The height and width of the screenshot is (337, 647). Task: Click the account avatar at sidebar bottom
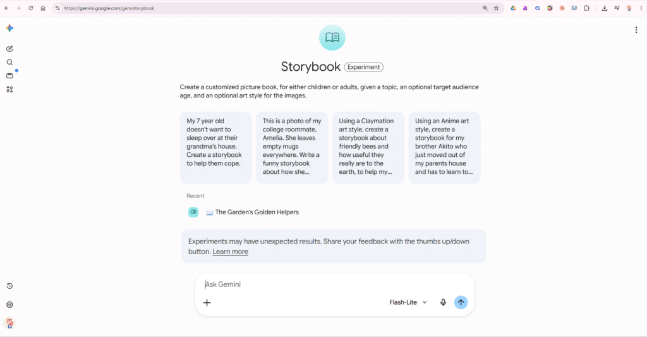pyautogui.click(x=10, y=323)
